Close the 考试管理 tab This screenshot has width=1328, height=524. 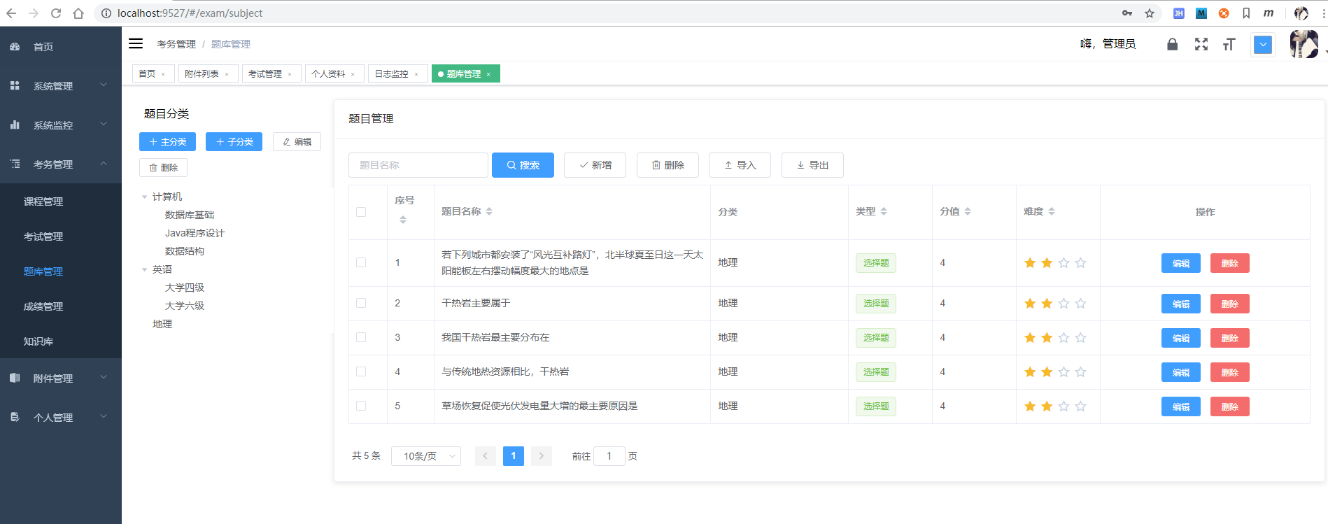coord(290,74)
